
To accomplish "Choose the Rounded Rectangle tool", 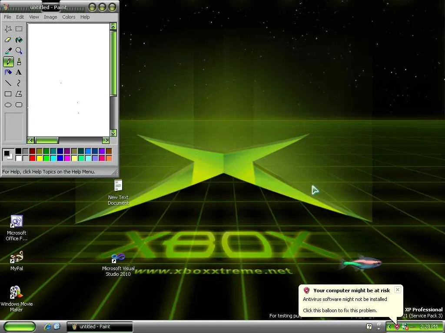I will pyautogui.click(x=19, y=105).
